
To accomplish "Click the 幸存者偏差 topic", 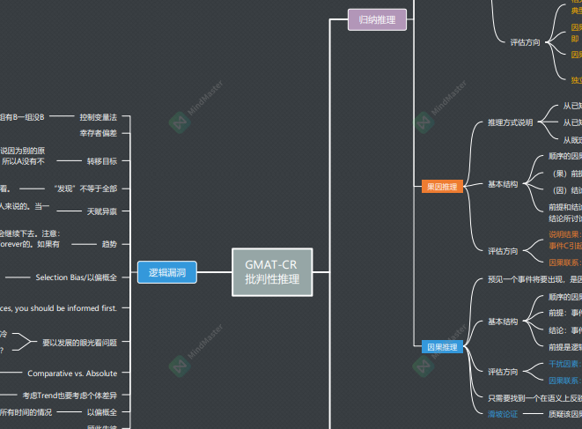I will coord(99,133).
